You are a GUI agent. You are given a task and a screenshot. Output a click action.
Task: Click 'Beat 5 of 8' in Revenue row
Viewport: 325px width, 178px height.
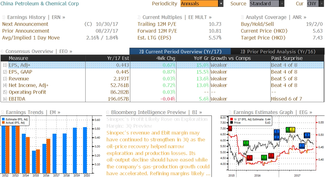(x=284, y=79)
